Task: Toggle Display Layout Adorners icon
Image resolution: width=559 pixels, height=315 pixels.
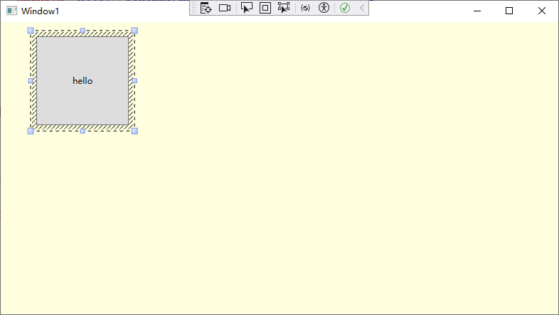Action: [x=265, y=8]
